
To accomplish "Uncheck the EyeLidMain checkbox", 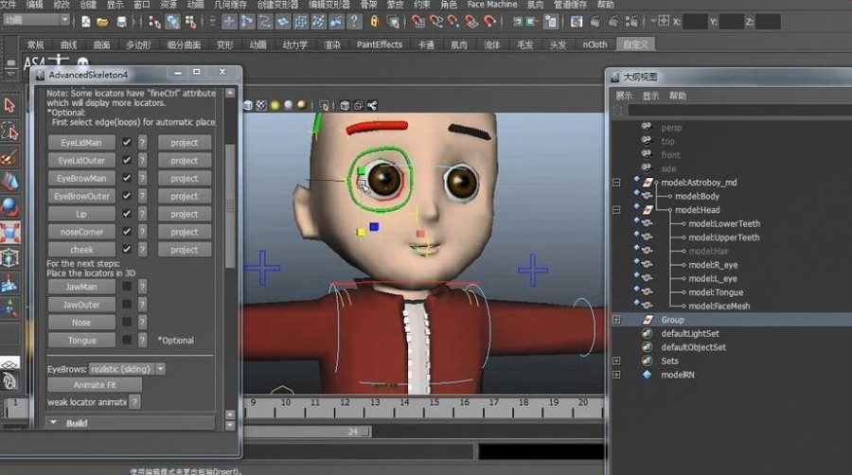I will pos(127,142).
